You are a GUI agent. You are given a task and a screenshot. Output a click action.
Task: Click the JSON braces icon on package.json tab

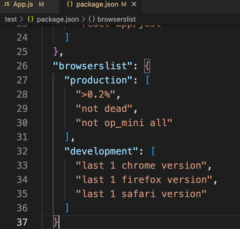[x=70, y=4]
